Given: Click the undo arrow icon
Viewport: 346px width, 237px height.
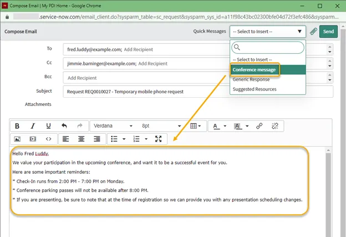Looking at the screenshot, I should click(64, 126).
